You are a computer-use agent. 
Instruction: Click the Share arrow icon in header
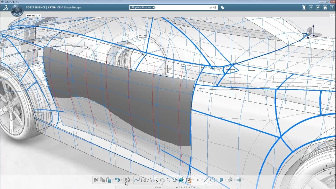[318, 7]
